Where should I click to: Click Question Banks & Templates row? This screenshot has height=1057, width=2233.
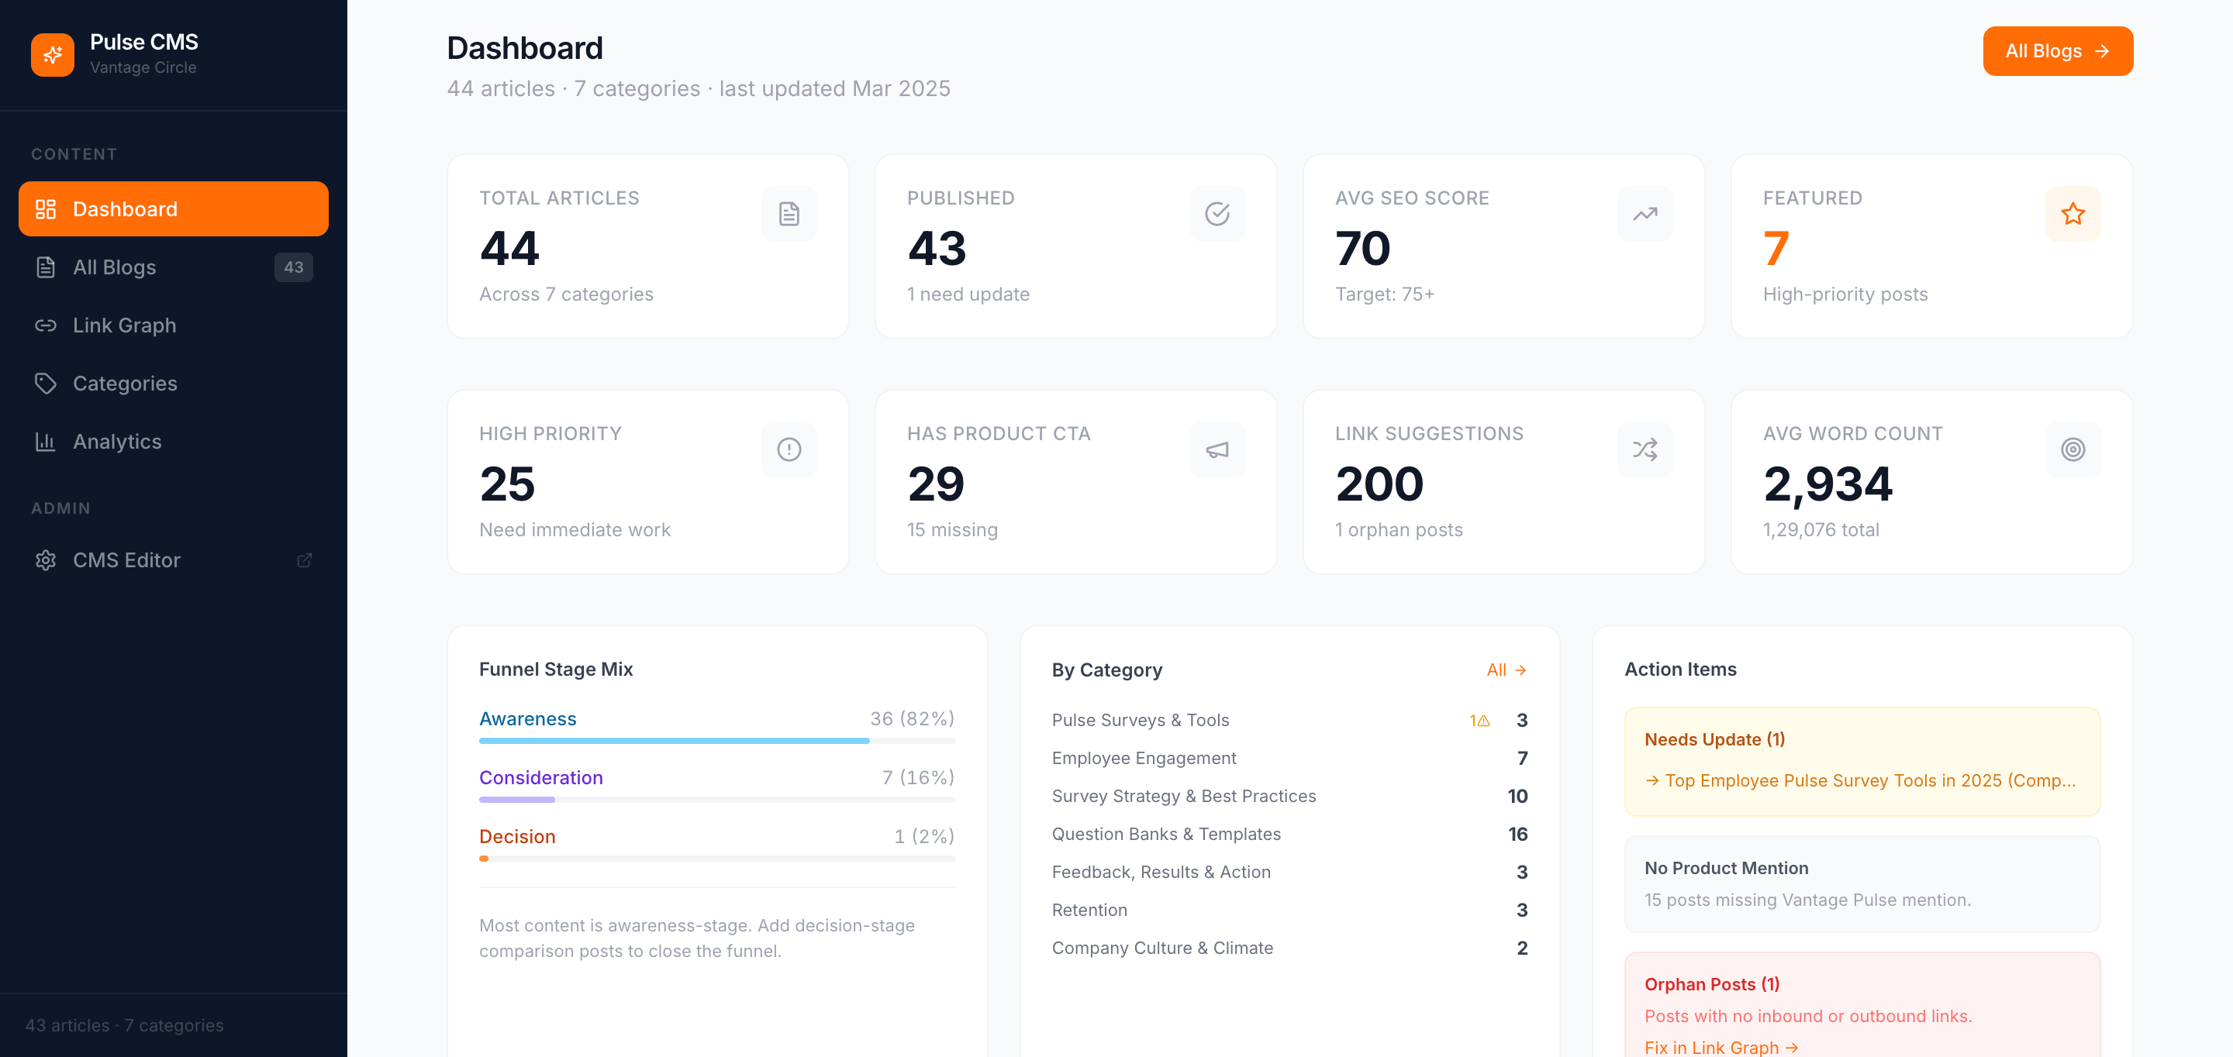click(1289, 835)
